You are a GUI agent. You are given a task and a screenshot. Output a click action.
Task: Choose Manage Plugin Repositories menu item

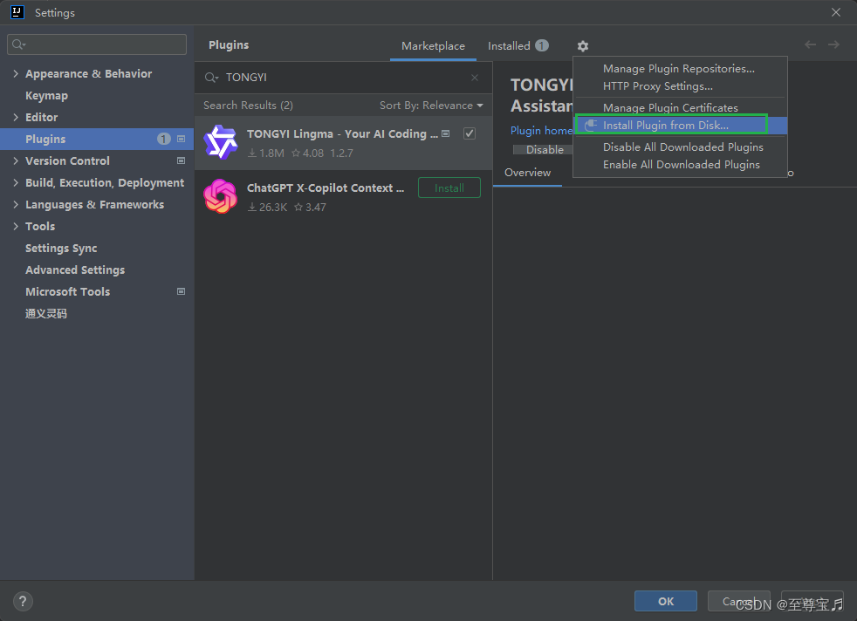point(680,69)
